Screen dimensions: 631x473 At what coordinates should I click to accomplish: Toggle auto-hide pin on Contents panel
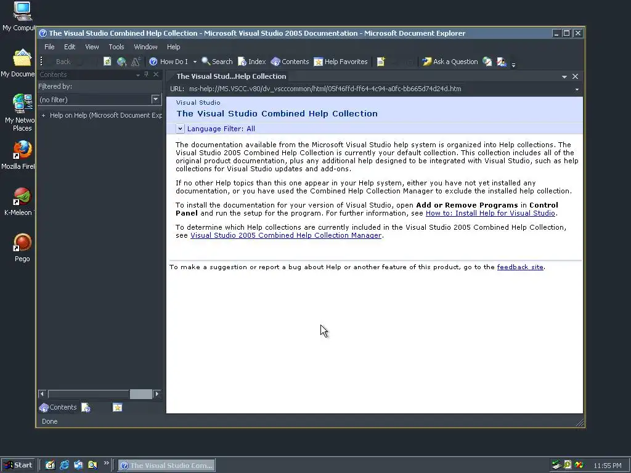pyautogui.click(x=147, y=75)
